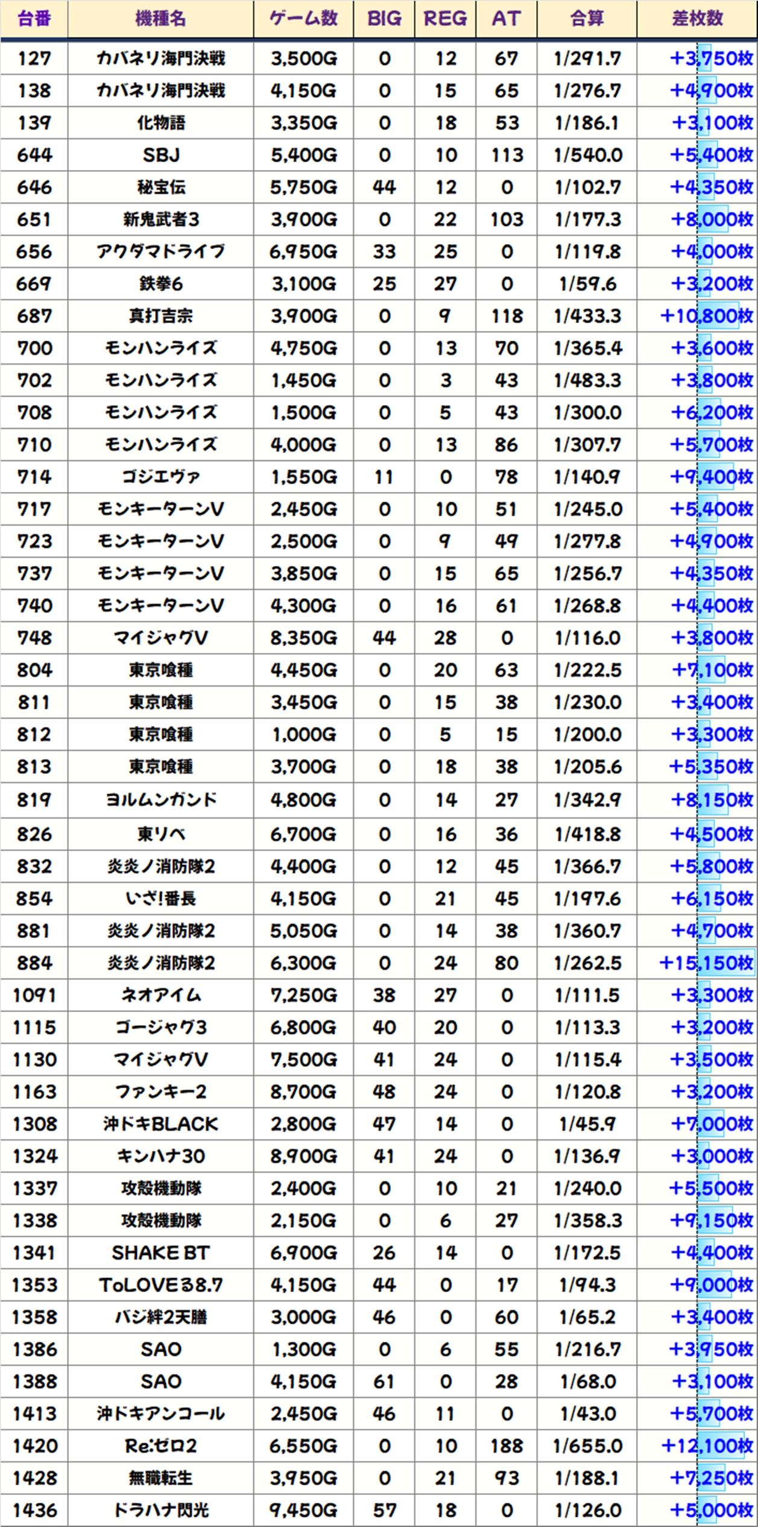Select machine number 687 cell

(34, 316)
